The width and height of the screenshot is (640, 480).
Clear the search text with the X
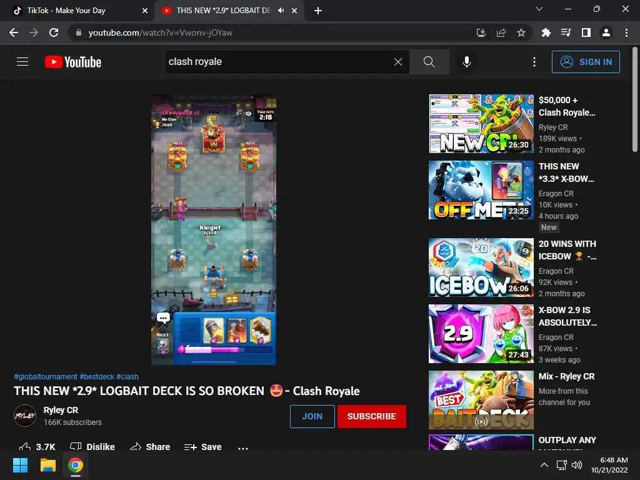pos(398,62)
